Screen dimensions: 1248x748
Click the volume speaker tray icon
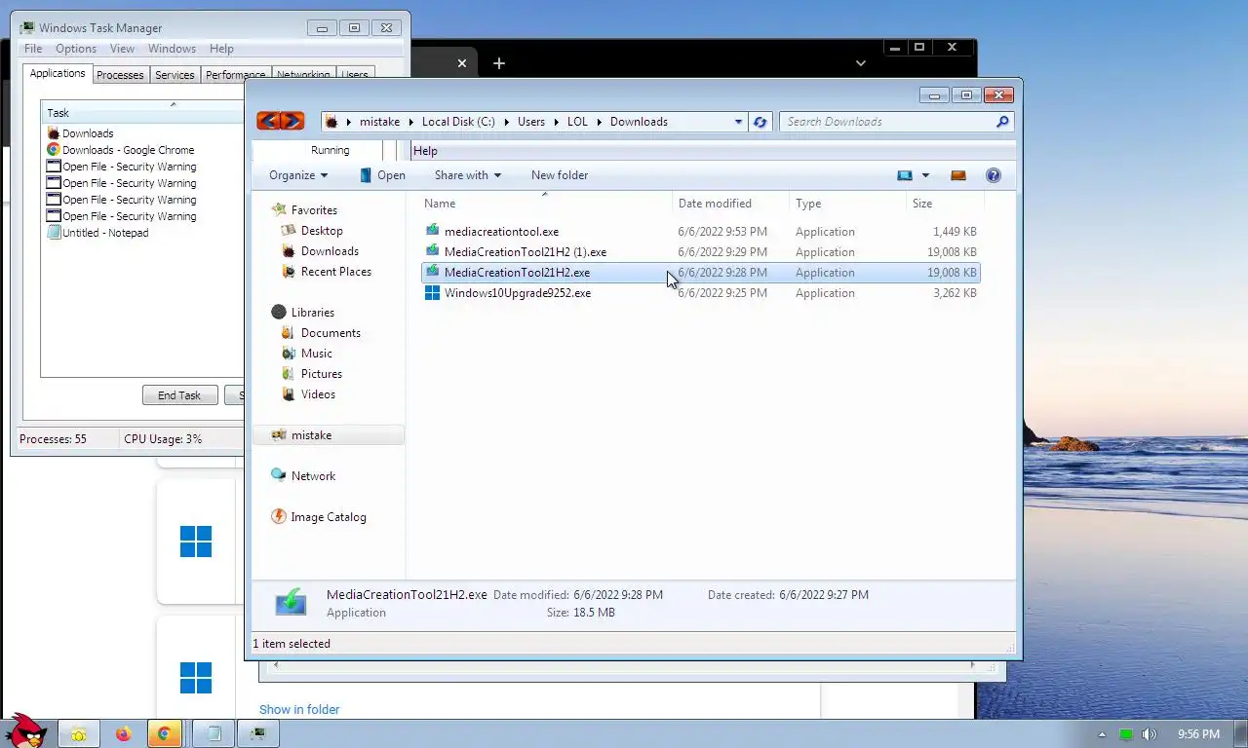[1150, 734]
